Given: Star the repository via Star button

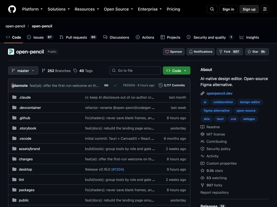Looking at the screenshot, I should click(x=257, y=52).
